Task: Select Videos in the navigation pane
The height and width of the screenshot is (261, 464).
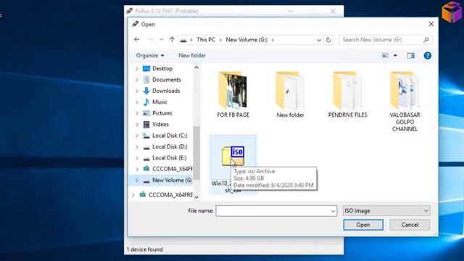Action: click(160, 125)
